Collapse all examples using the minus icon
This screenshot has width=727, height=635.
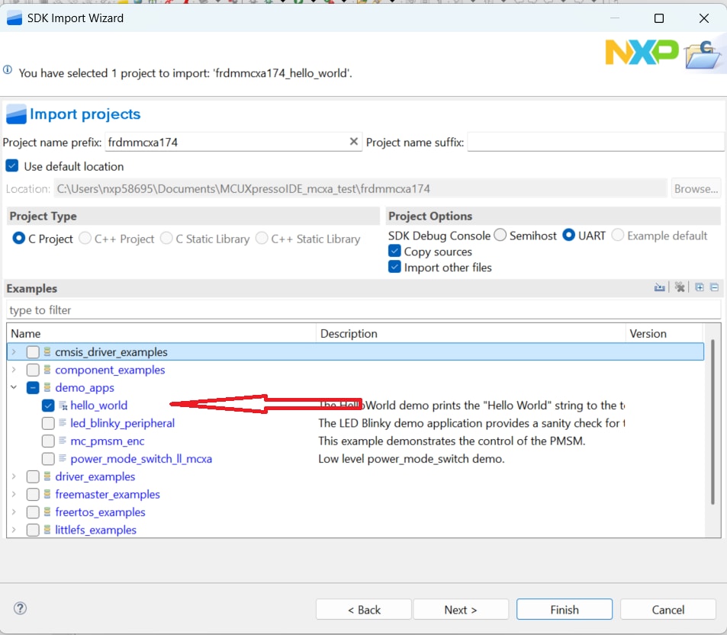(x=714, y=287)
